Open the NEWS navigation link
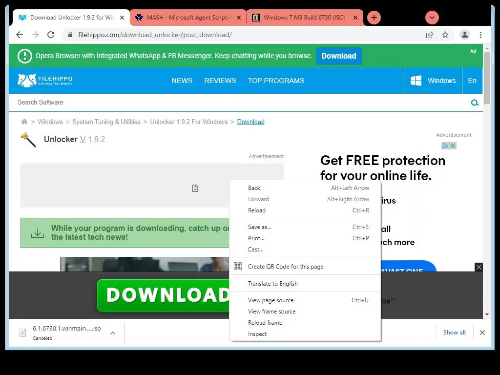Viewport: 500px width, 375px height. pos(182,81)
